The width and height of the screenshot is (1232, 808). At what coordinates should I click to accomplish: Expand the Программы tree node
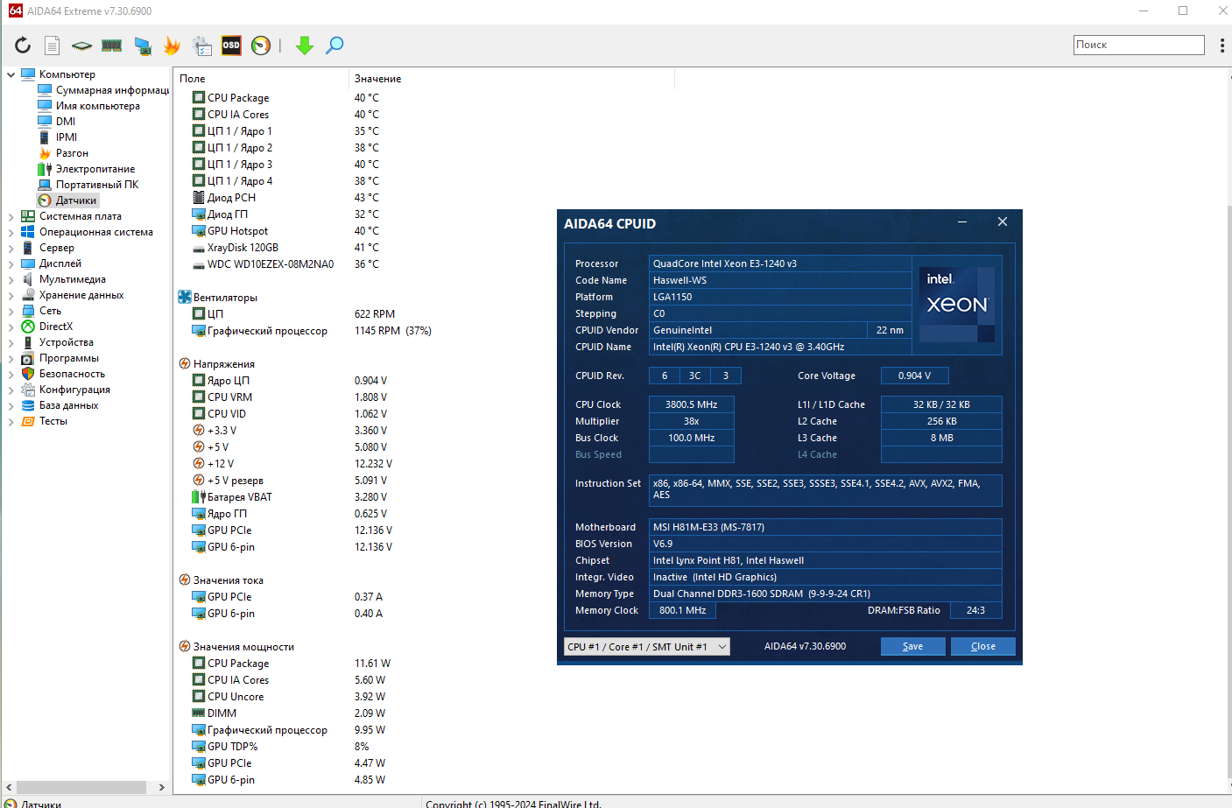coord(11,358)
